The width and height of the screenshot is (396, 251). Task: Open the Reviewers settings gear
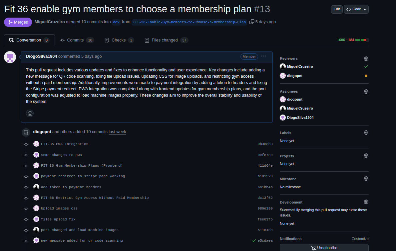click(366, 59)
